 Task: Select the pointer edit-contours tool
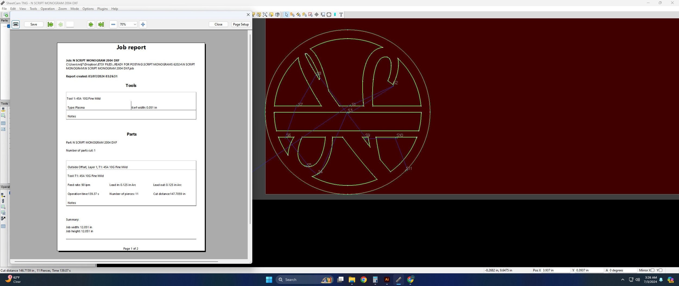286,15
